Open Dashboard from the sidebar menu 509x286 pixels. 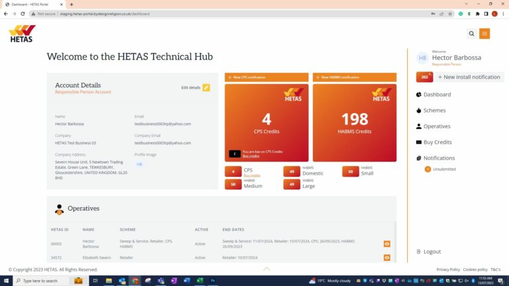coord(437,95)
